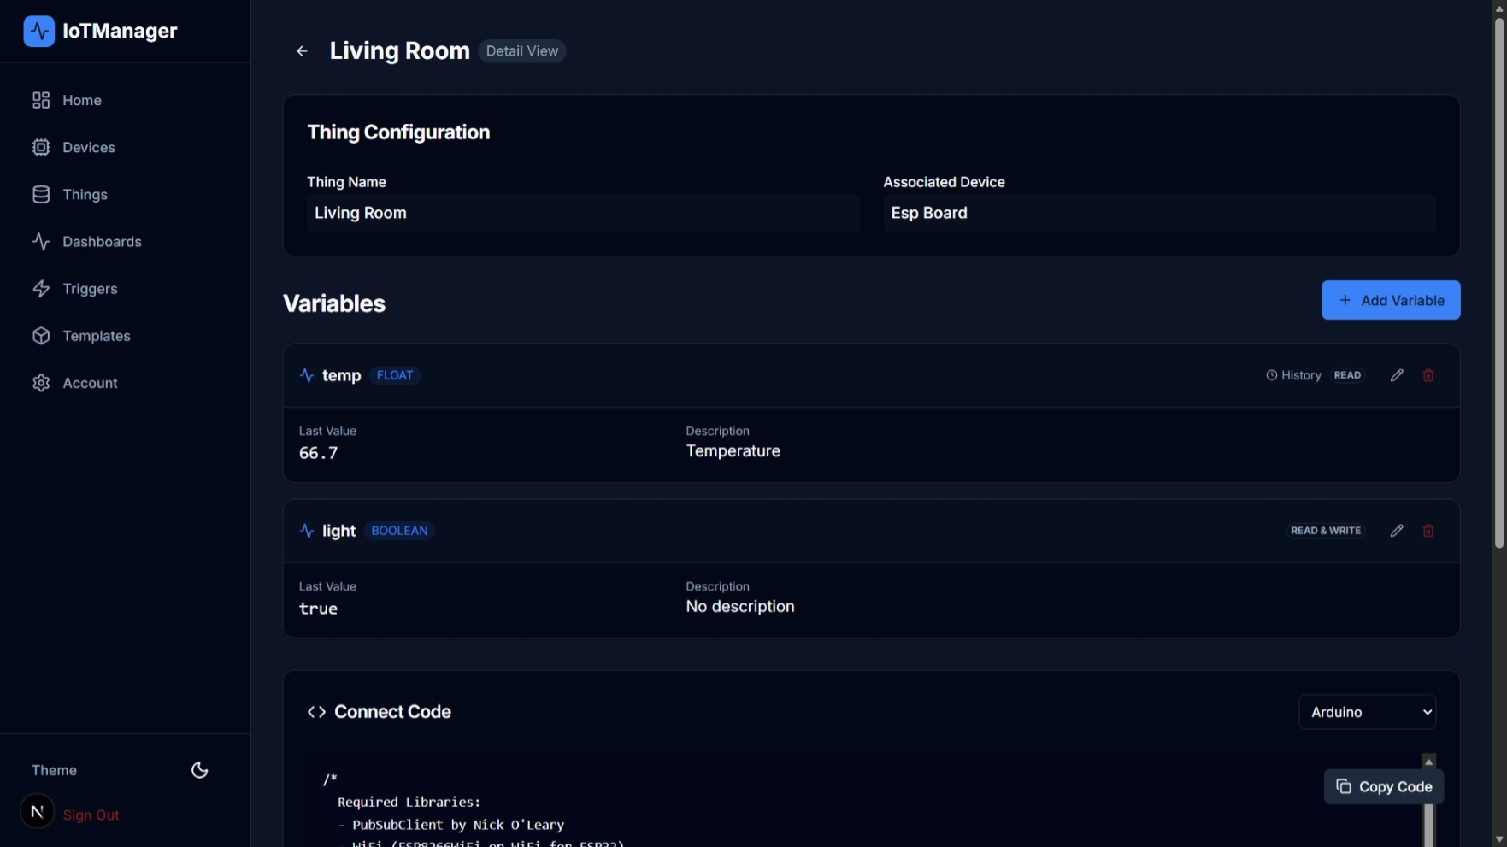The height and width of the screenshot is (847, 1507).
Task: Select the light last value true
Action: tap(318, 609)
